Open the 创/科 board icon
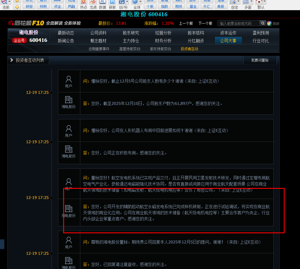 [x=121, y=2]
